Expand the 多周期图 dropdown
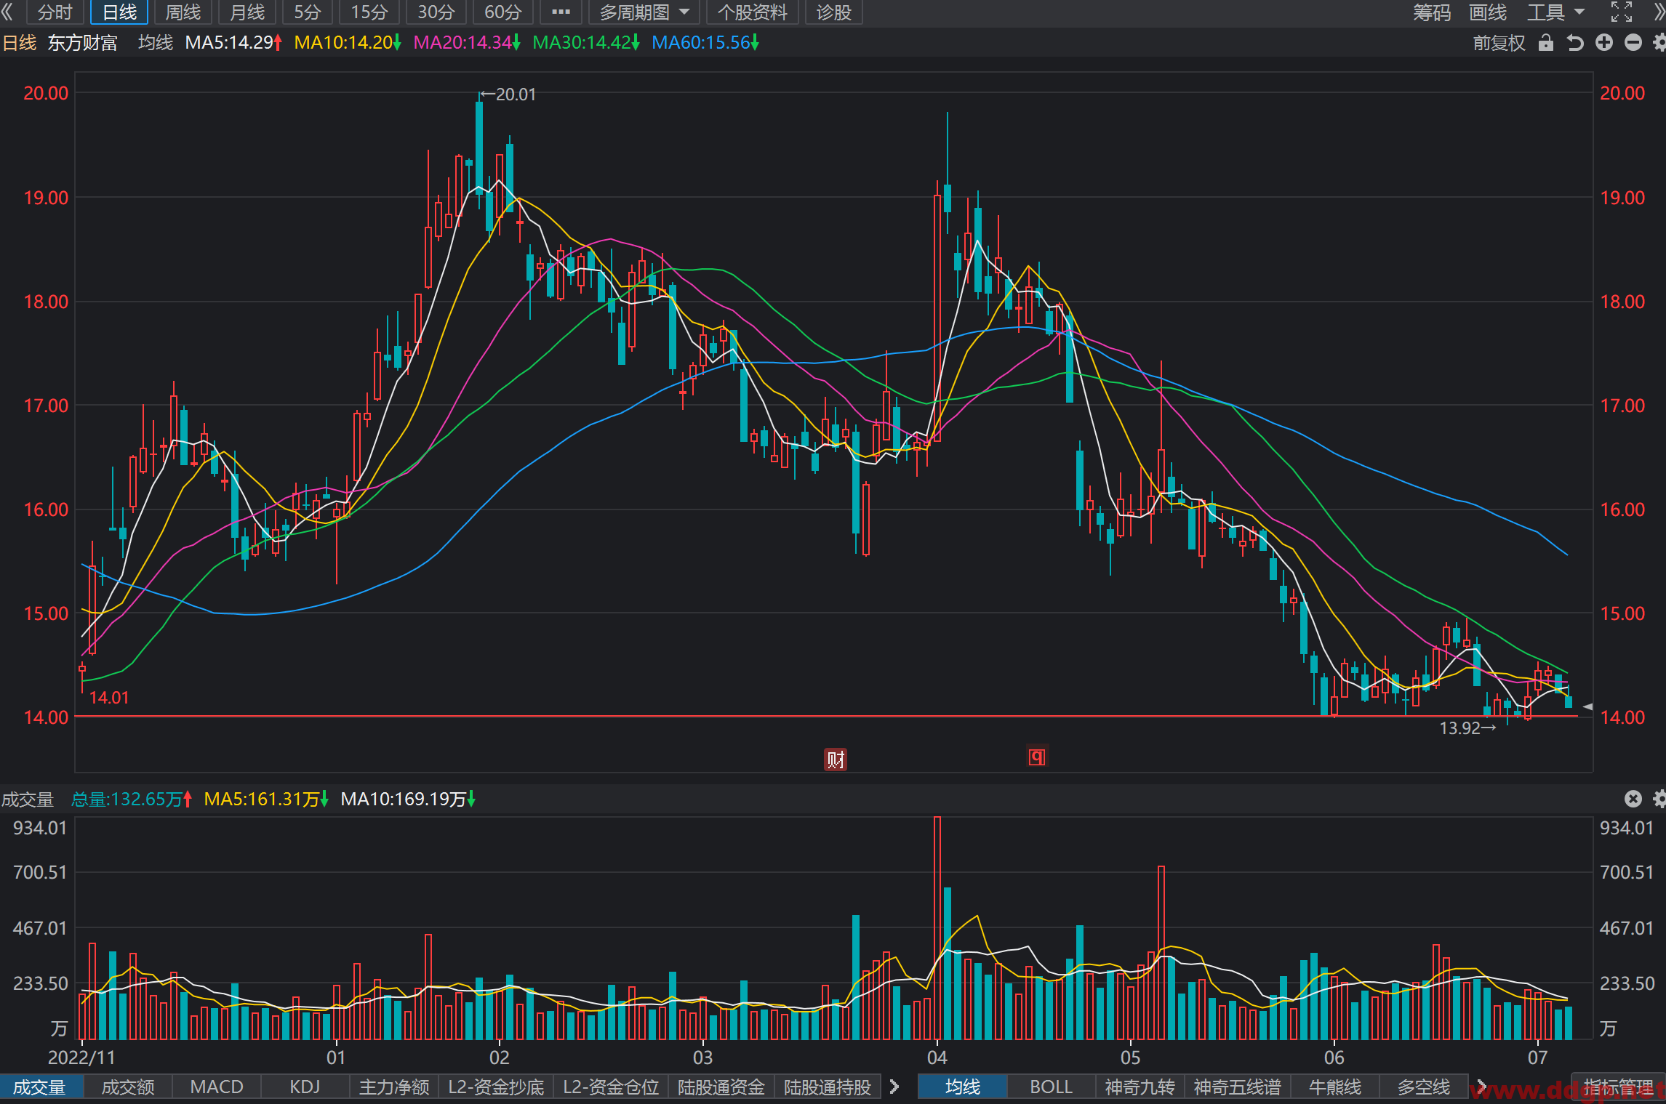 pyautogui.click(x=644, y=12)
